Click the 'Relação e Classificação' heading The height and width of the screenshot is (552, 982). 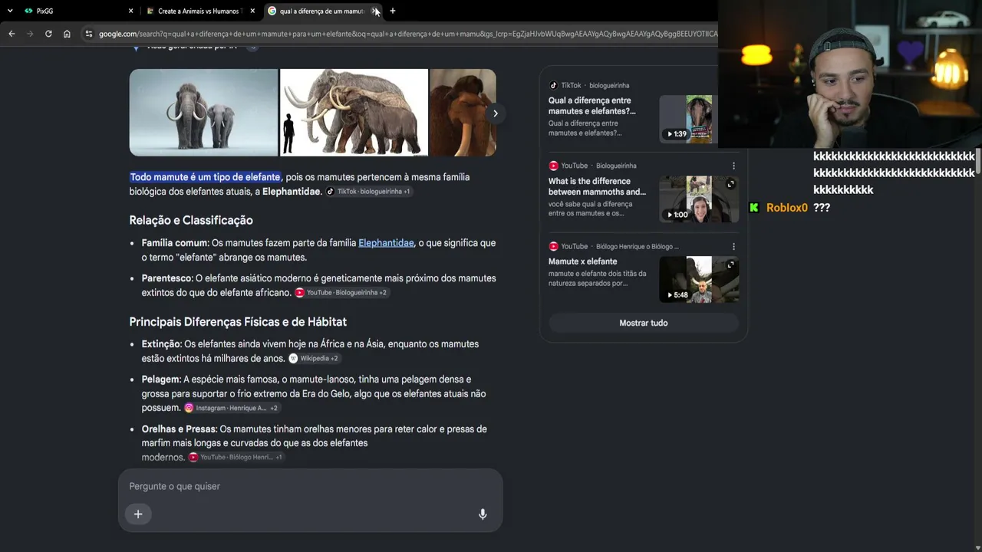click(x=191, y=220)
